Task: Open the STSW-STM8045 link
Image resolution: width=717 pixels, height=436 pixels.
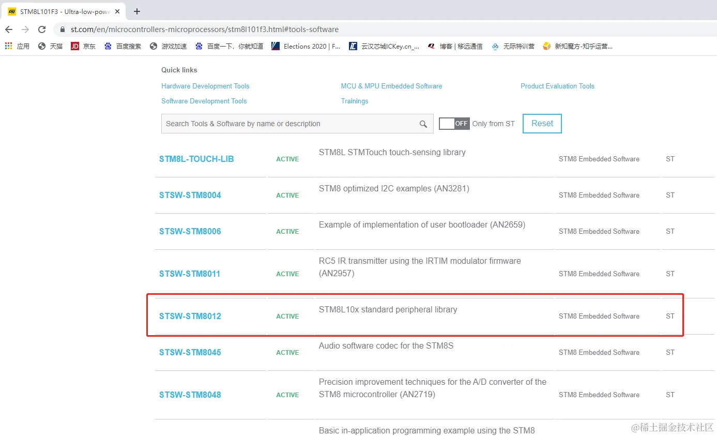Action: pyautogui.click(x=190, y=352)
